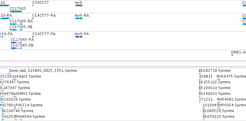The height and width of the screenshot is (121, 246).
Task: Select the Inx6-PA protein glyph
Action: 79,37
